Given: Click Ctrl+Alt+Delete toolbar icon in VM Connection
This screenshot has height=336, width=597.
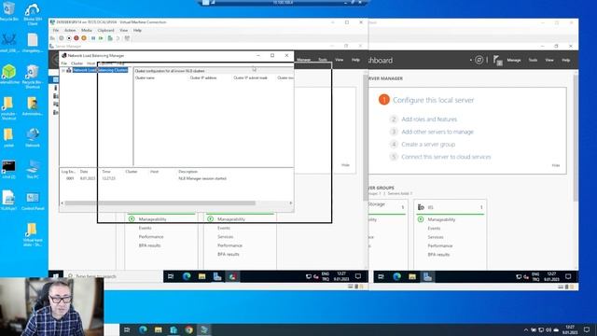Looking at the screenshot, I should pyautogui.click(x=52, y=38).
